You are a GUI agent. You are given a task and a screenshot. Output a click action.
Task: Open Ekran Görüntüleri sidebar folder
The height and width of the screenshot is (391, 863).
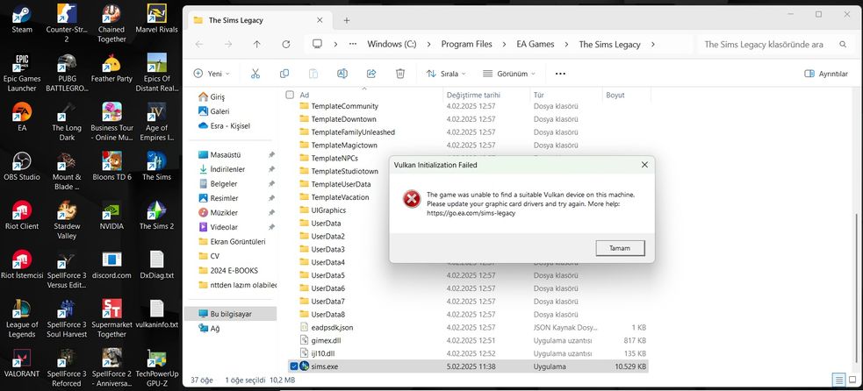(x=238, y=242)
